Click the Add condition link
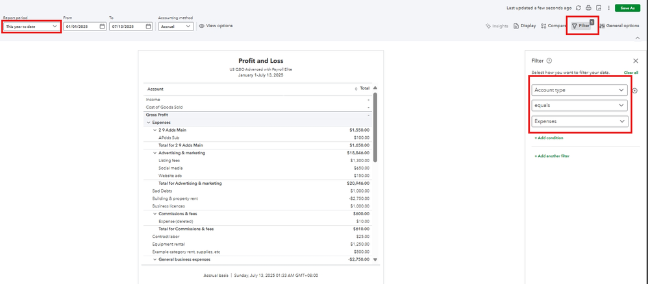This screenshot has height=284, width=648. click(x=548, y=138)
